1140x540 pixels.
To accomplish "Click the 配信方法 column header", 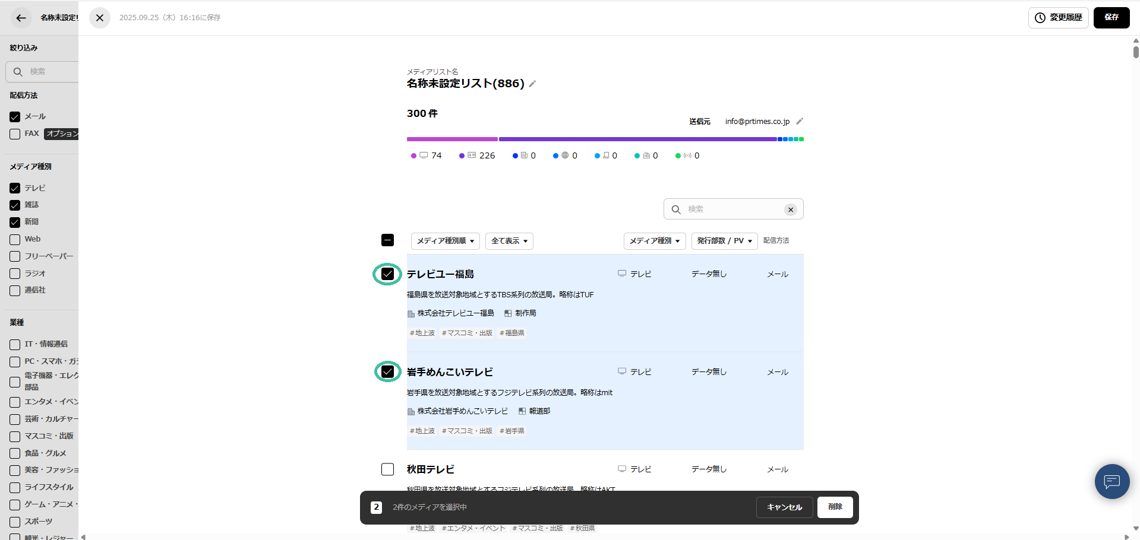I will [x=776, y=240].
